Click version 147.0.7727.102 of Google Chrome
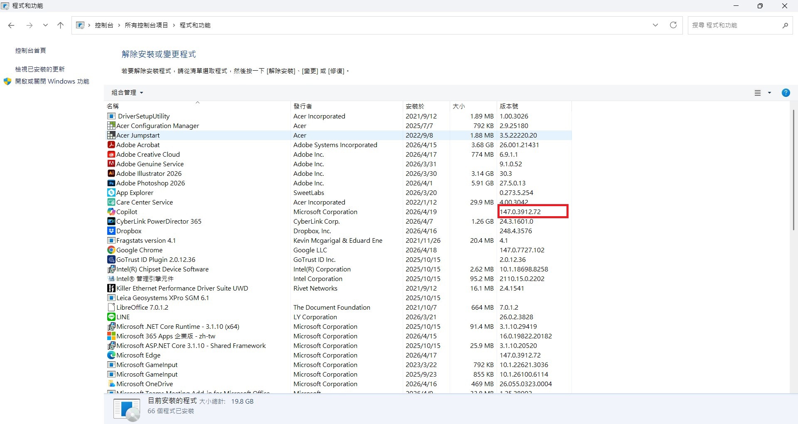 (522, 250)
